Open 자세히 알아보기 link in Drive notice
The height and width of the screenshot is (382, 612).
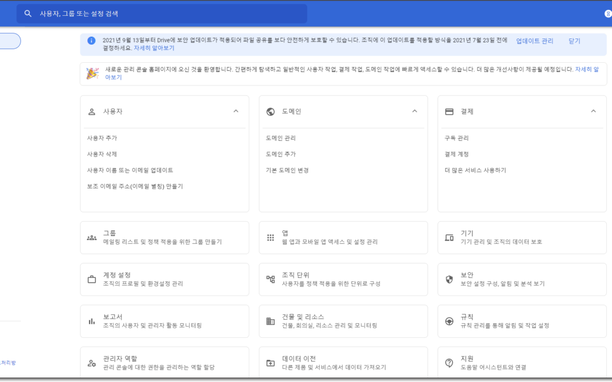coord(154,48)
